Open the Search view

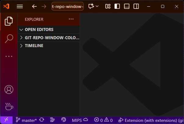(9, 39)
